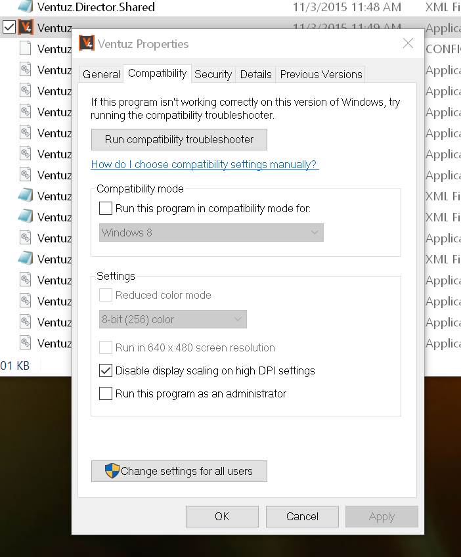461x557 pixels.
Task: Open the Windows 8 compatibility mode dropdown
Action: click(211, 233)
